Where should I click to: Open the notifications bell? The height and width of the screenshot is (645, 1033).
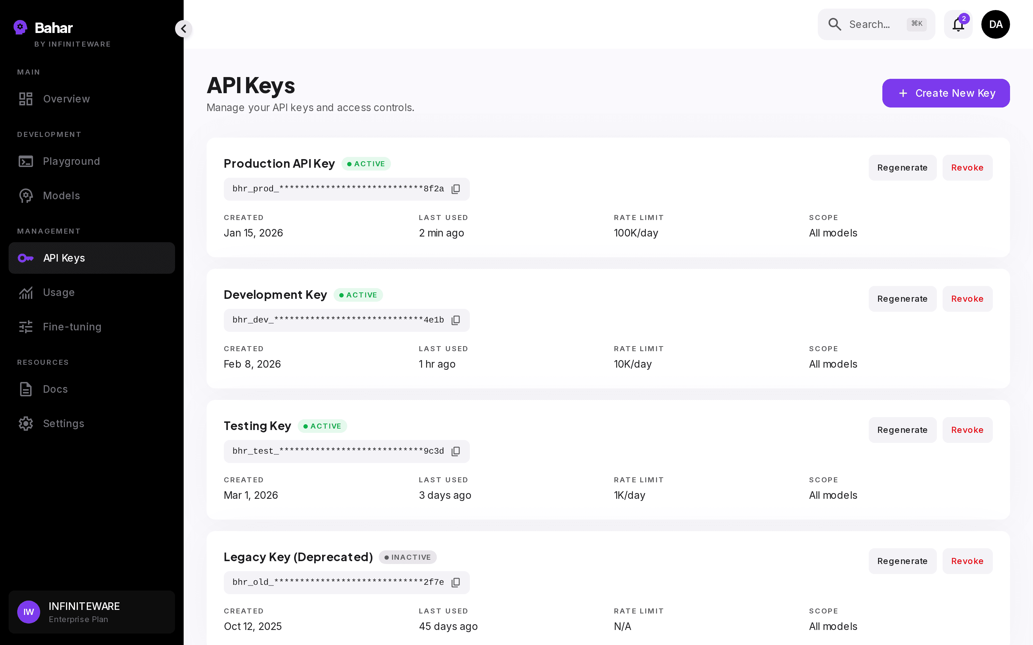(958, 24)
